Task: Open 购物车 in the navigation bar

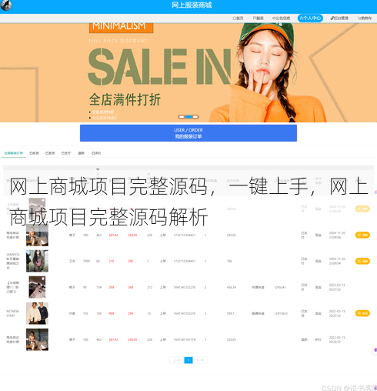Action: (x=365, y=18)
